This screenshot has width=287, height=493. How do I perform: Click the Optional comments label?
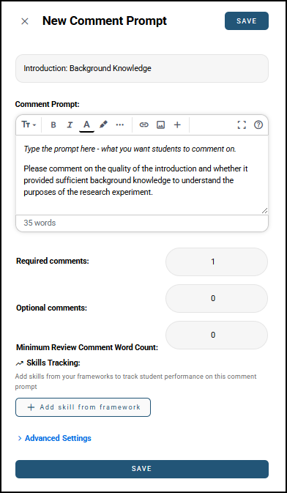(x=51, y=308)
